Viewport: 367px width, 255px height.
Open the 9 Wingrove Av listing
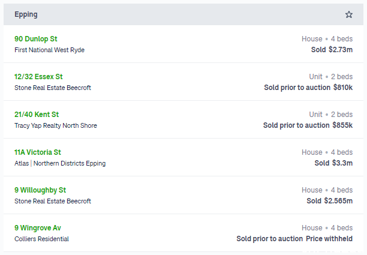(37, 228)
